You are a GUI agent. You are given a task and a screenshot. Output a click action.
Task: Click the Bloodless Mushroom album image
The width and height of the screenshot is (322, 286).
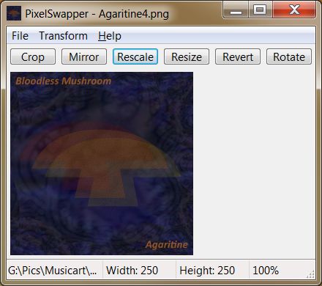102,164
